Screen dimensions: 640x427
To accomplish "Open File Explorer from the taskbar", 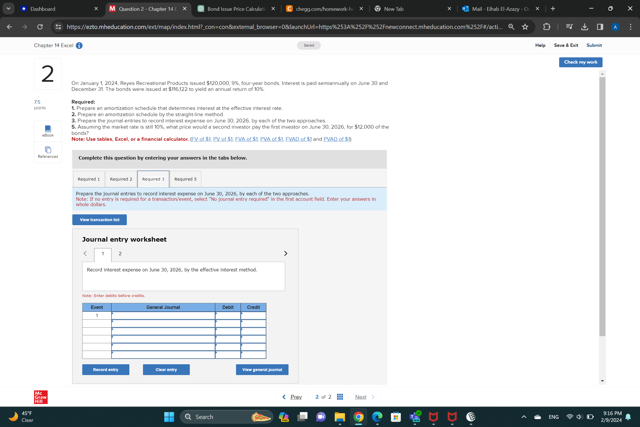I will coord(340,417).
